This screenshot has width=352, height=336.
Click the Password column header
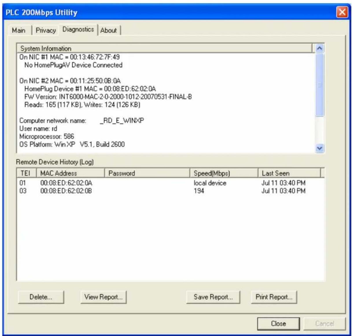(x=147, y=173)
